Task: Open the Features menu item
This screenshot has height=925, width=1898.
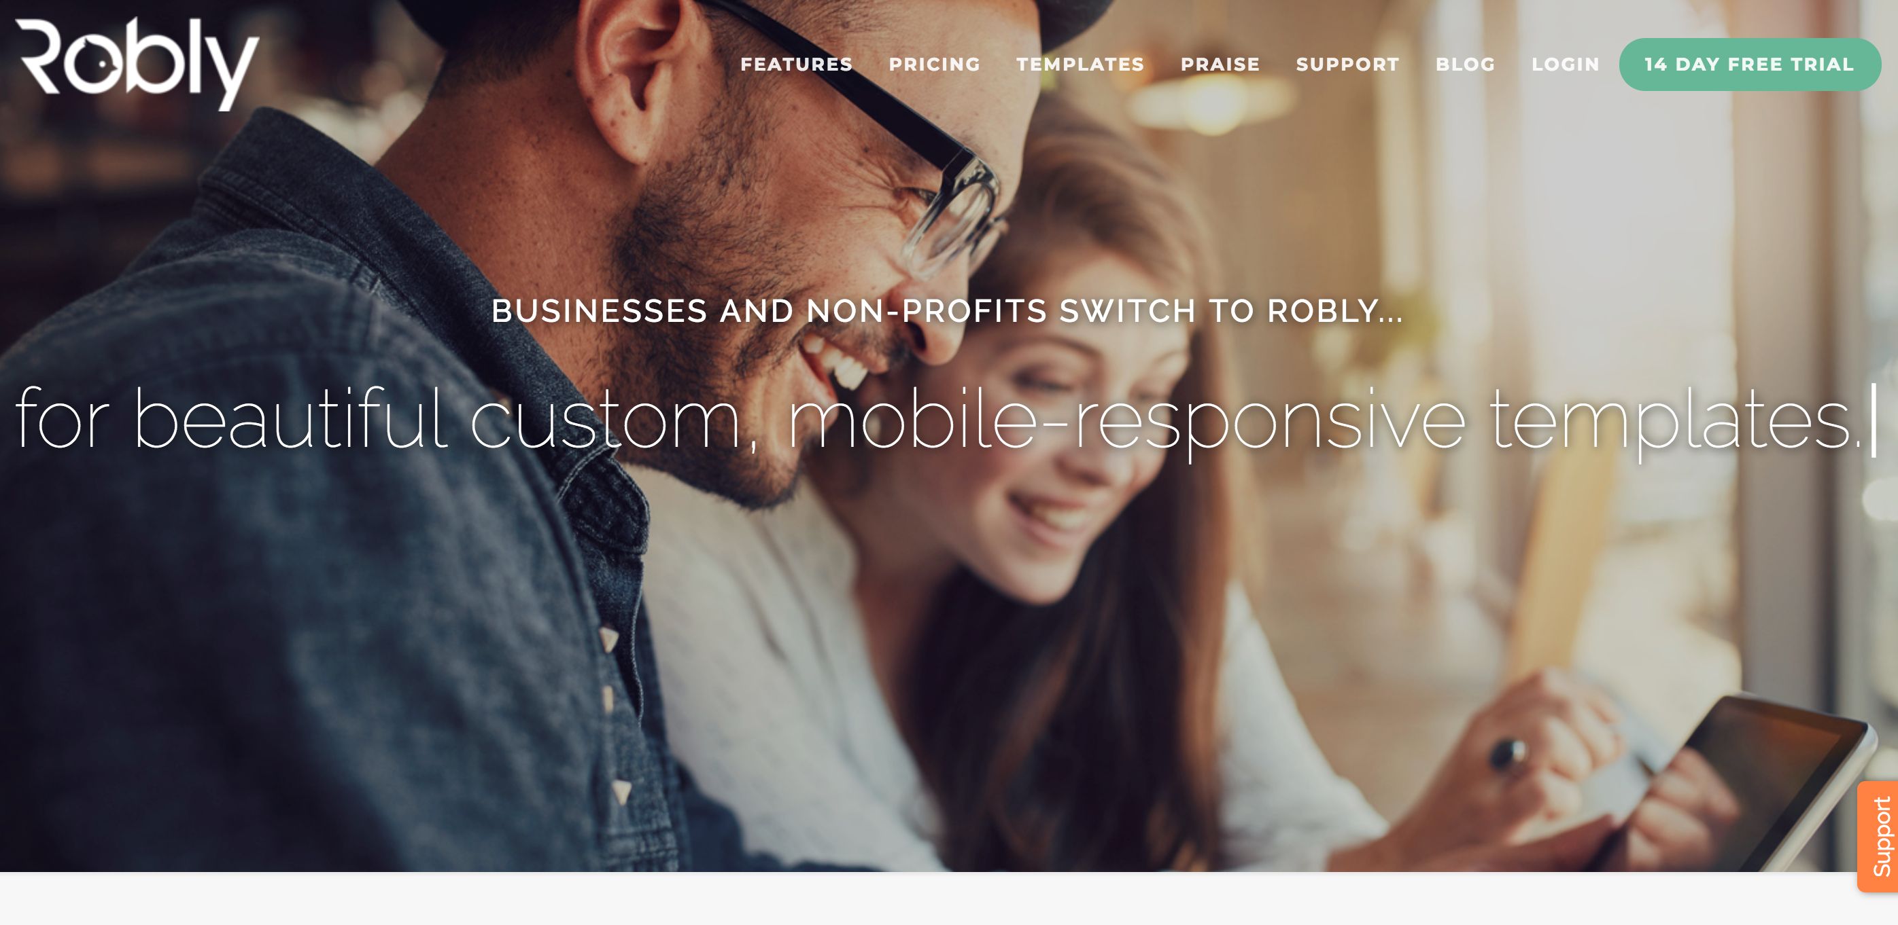Action: click(797, 65)
